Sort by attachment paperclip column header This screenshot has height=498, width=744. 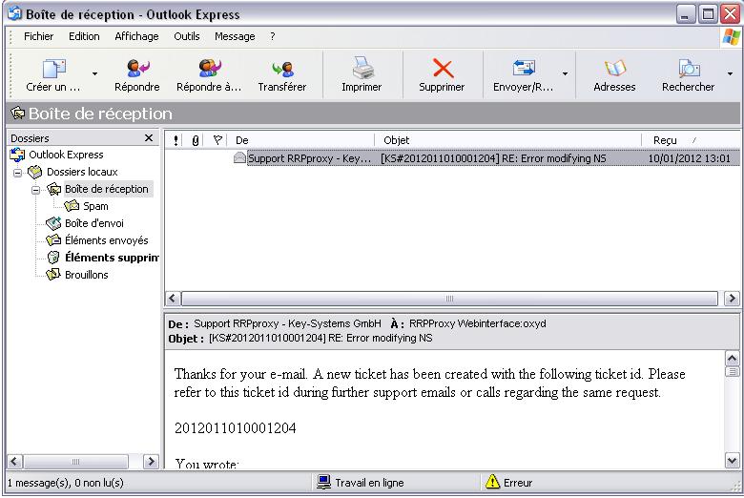click(x=195, y=140)
